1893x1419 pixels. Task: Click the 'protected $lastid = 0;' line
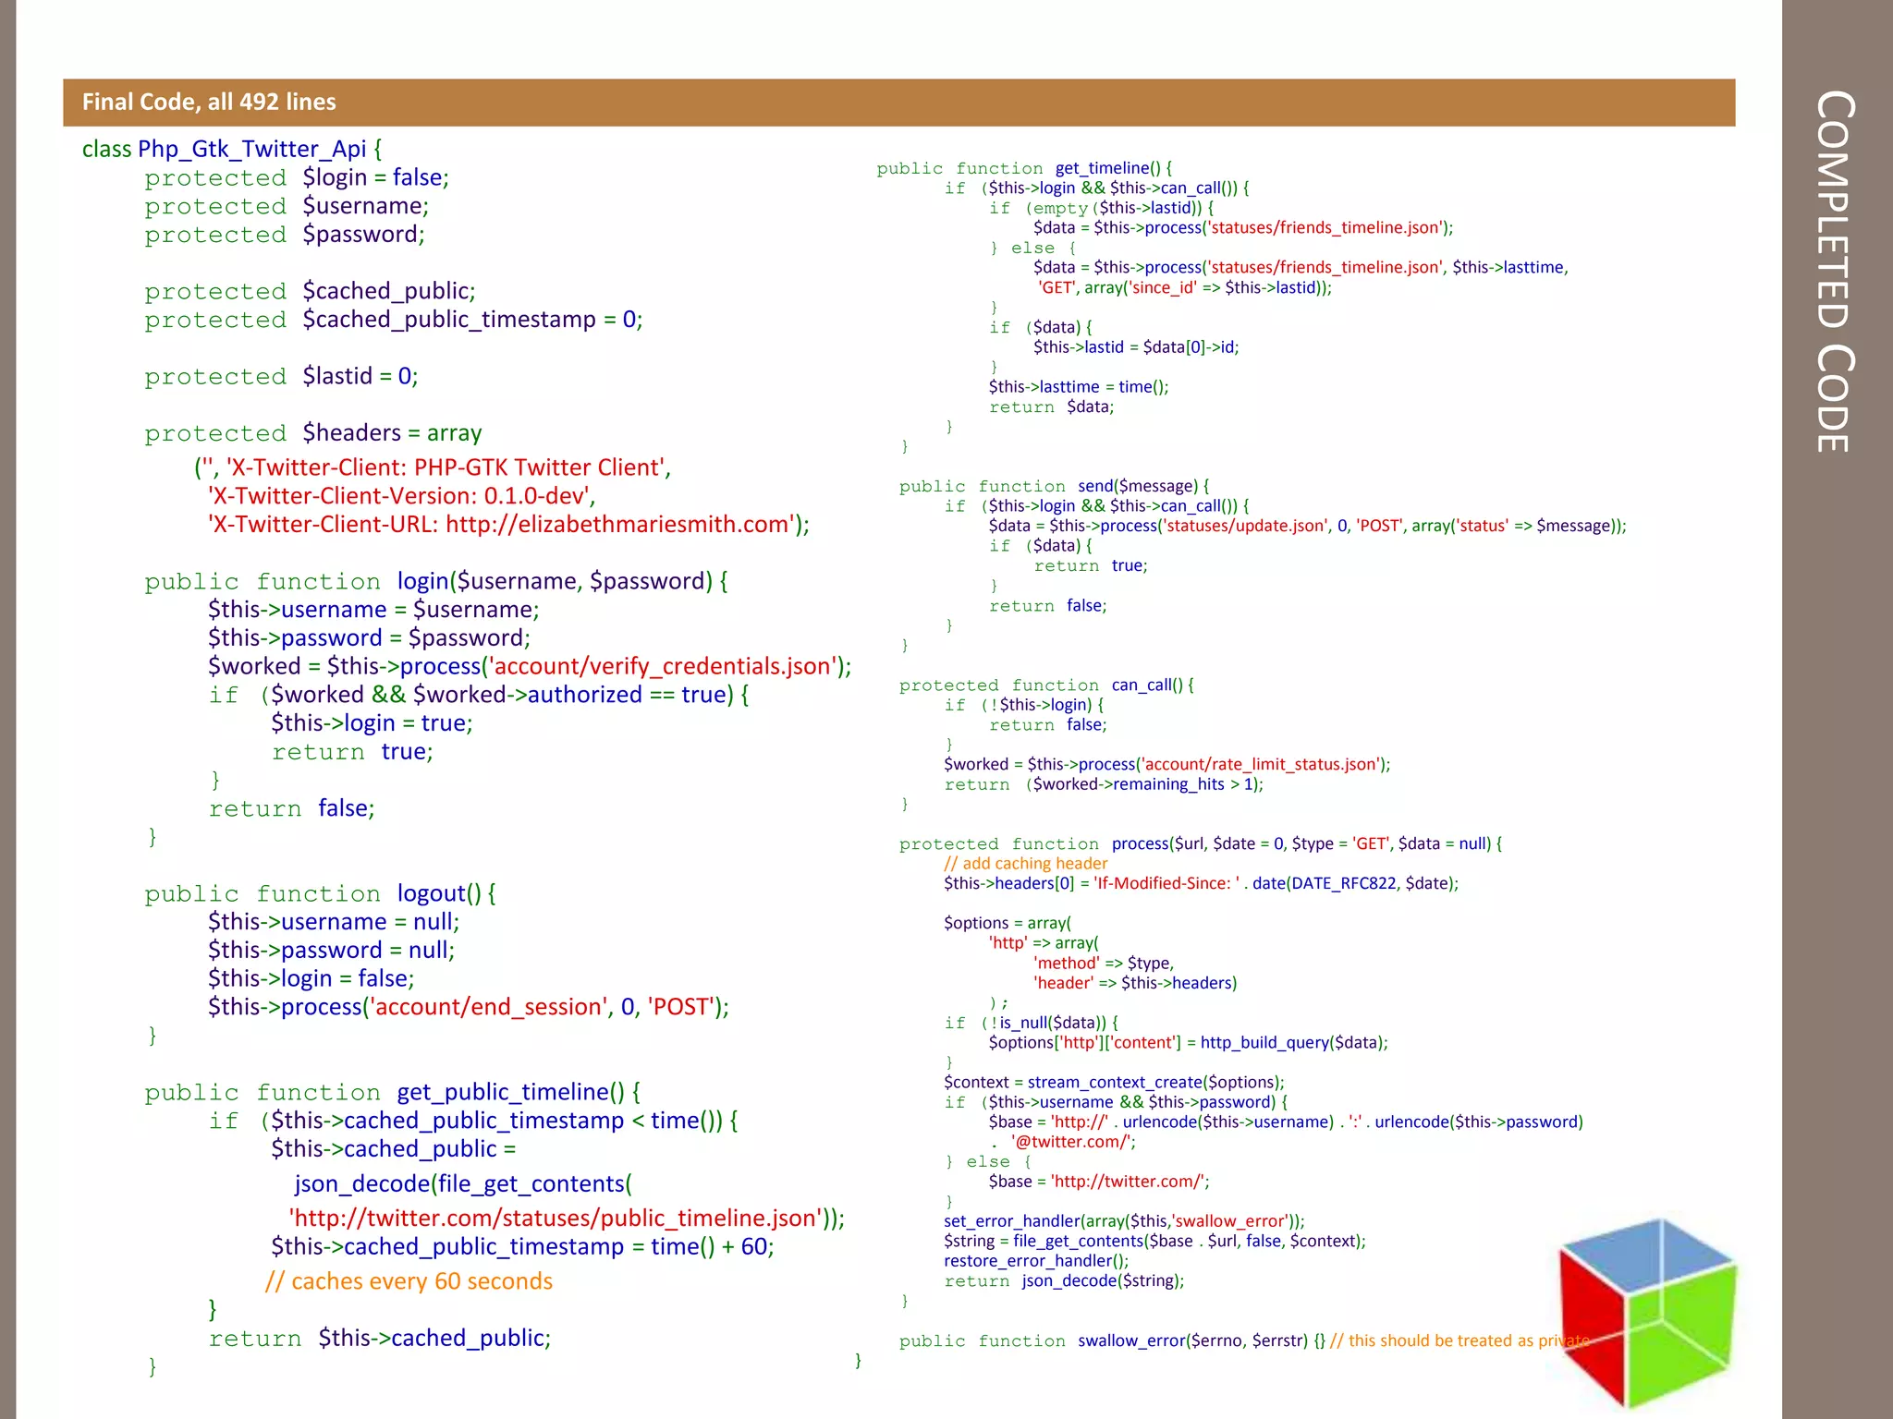(281, 376)
